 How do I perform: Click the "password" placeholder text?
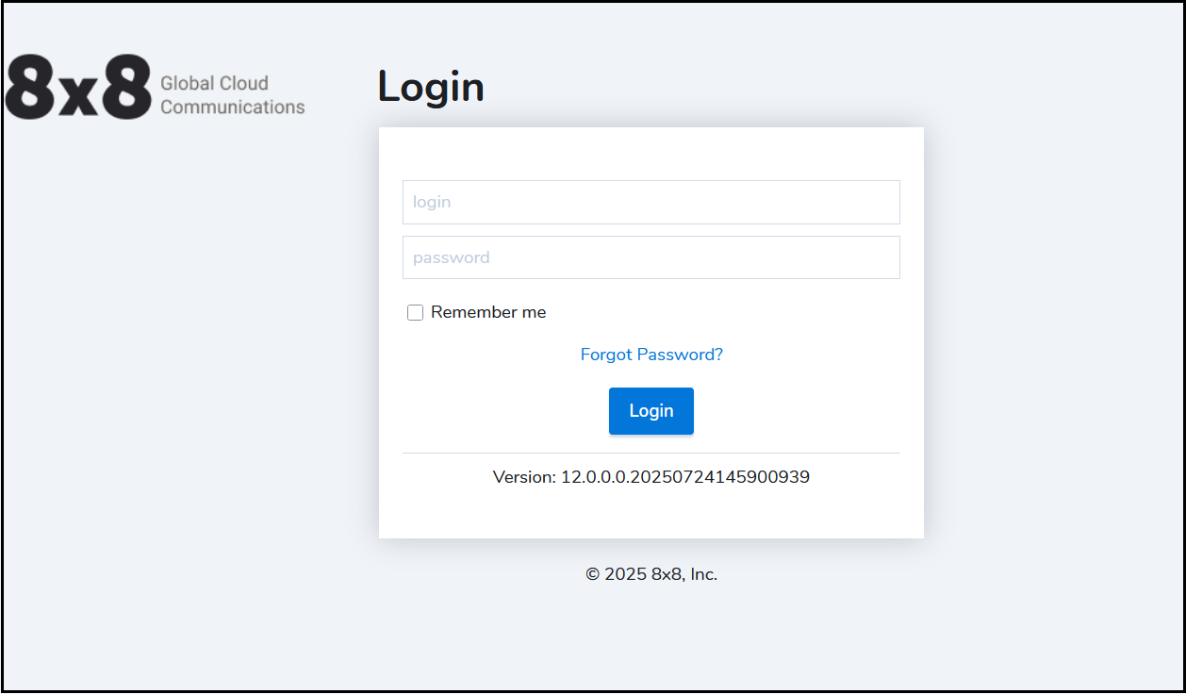coord(451,257)
